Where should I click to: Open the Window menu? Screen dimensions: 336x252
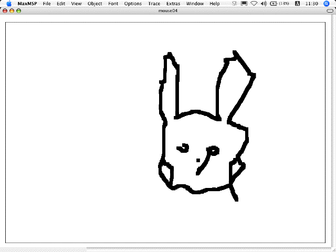click(x=195, y=4)
